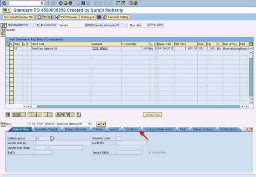Open the Delivery tab

98,129
